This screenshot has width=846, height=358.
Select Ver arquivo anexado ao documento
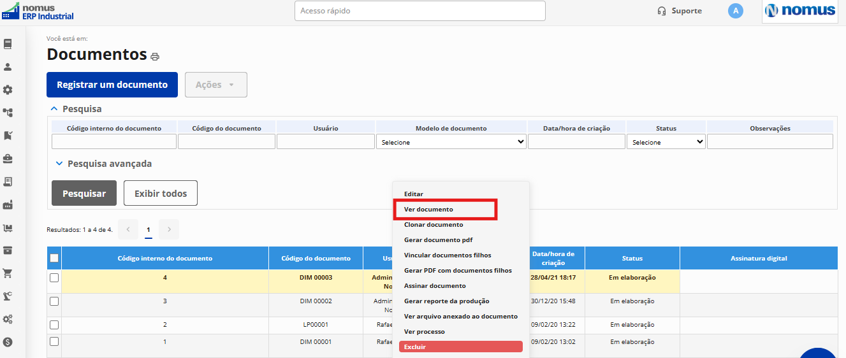pos(461,316)
